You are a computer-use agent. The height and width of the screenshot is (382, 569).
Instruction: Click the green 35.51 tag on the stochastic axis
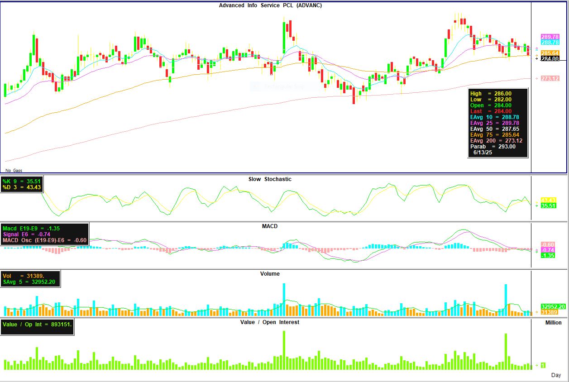[x=548, y=205]
